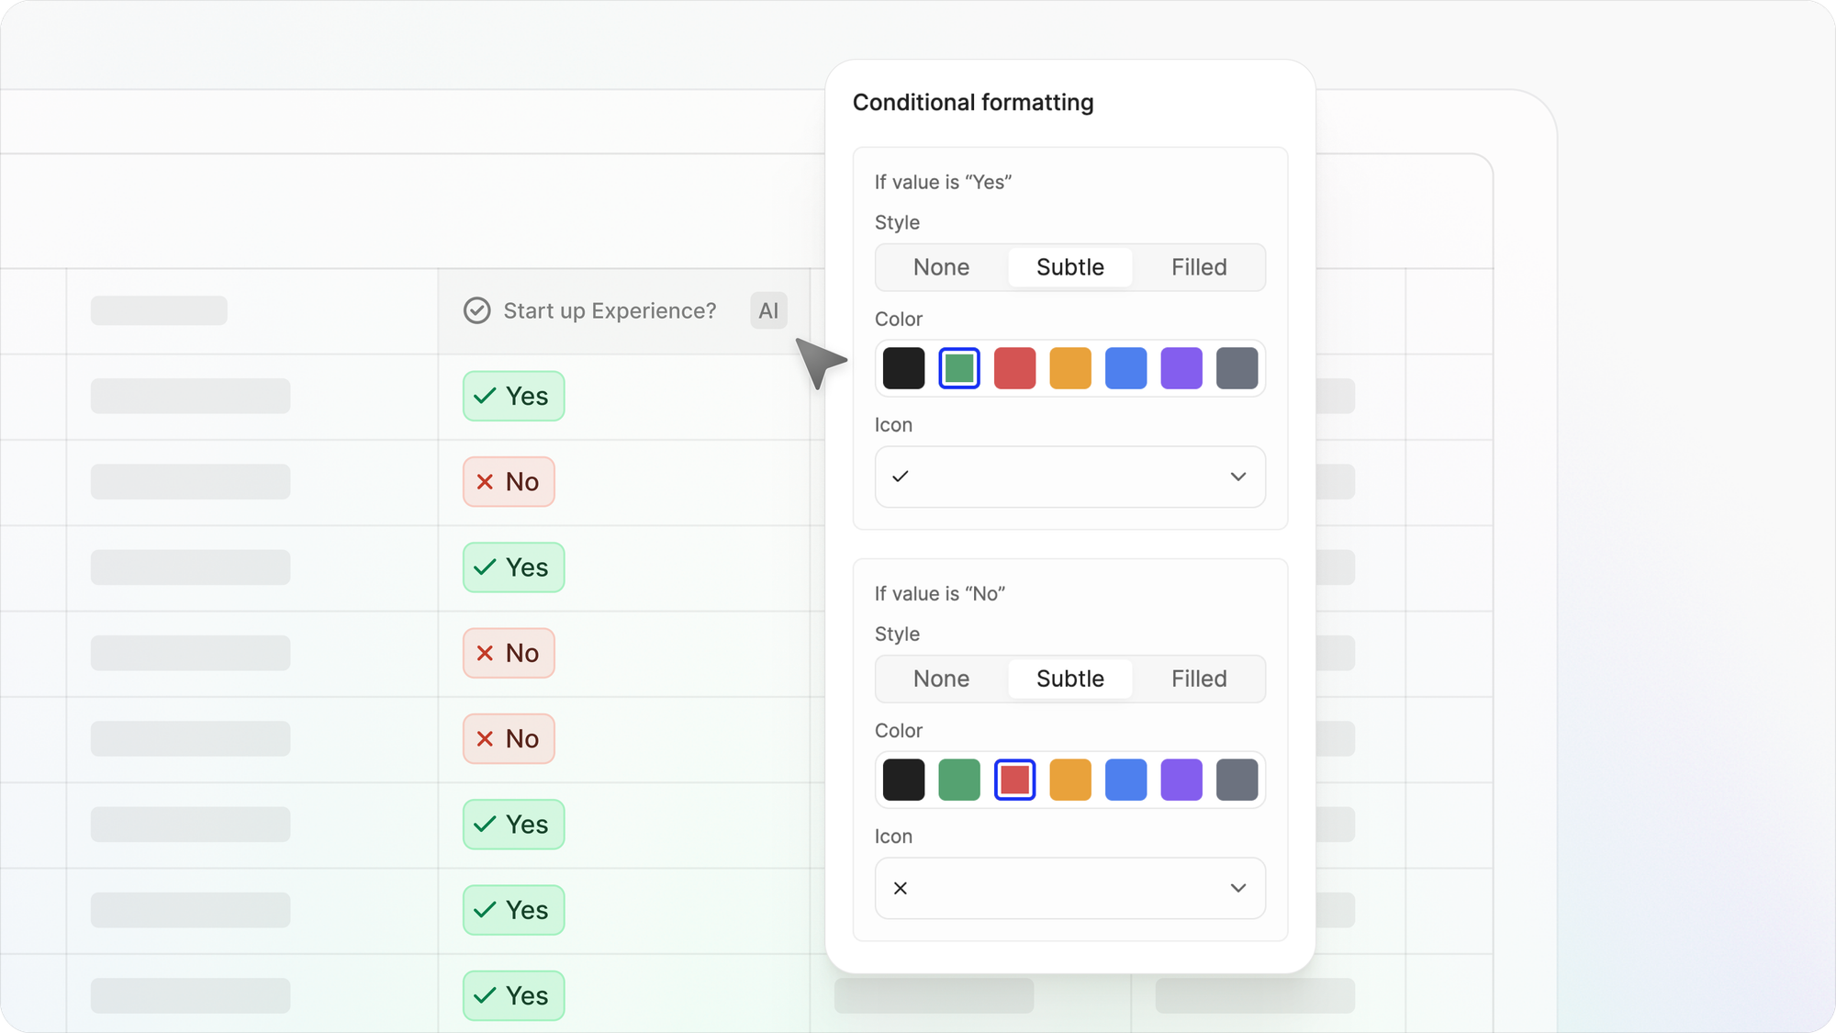
Task: Click the AI badge in column header
Action: 768,311
